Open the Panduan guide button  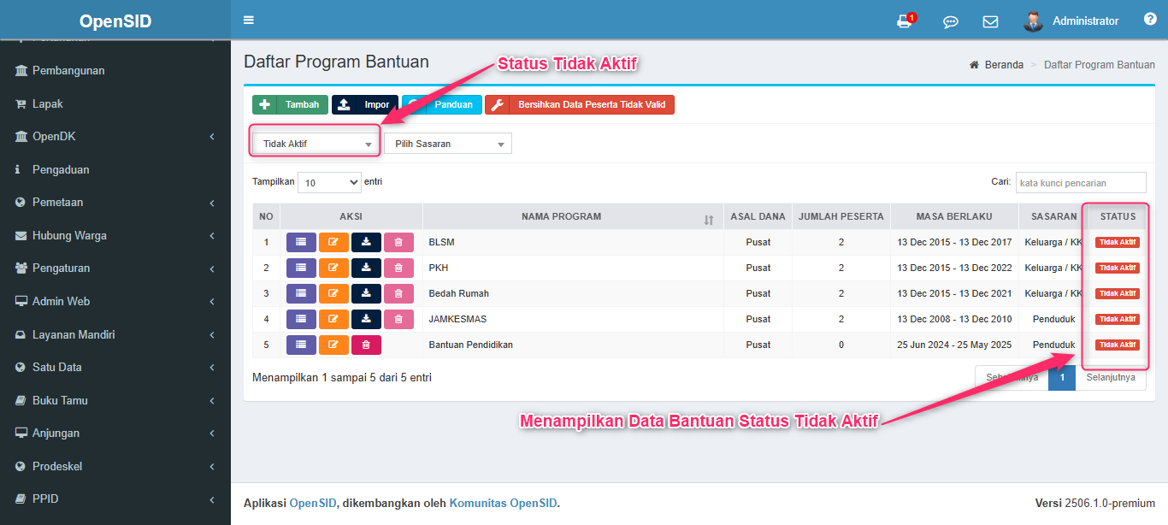point(442,104)
